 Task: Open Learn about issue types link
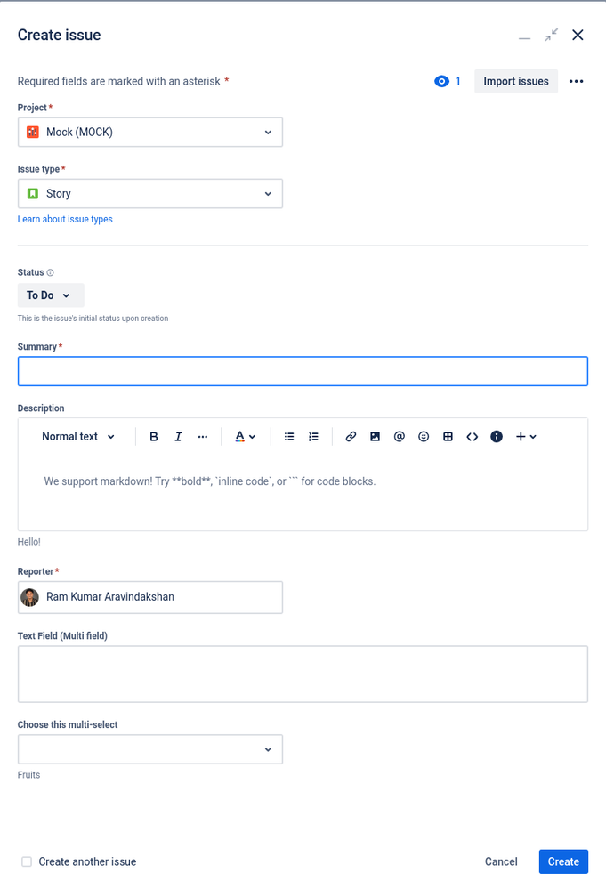[65, 220]
